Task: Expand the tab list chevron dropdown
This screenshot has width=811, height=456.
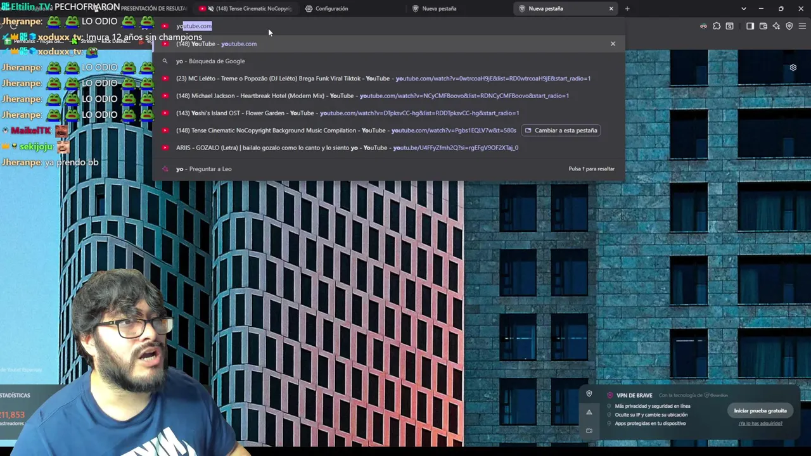Action: click(x=744, y=8)
